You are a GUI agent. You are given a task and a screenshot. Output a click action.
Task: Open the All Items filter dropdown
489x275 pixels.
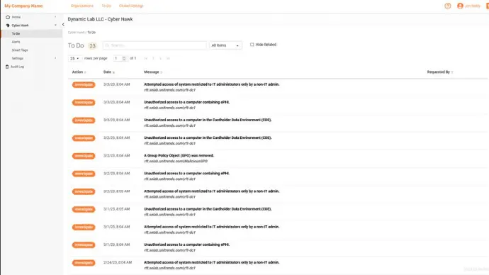(225, 45)
